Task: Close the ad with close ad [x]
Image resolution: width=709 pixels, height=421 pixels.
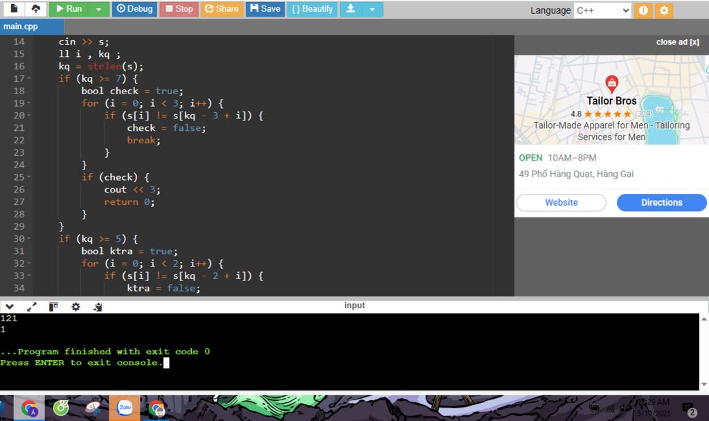Action: point(677,42)
